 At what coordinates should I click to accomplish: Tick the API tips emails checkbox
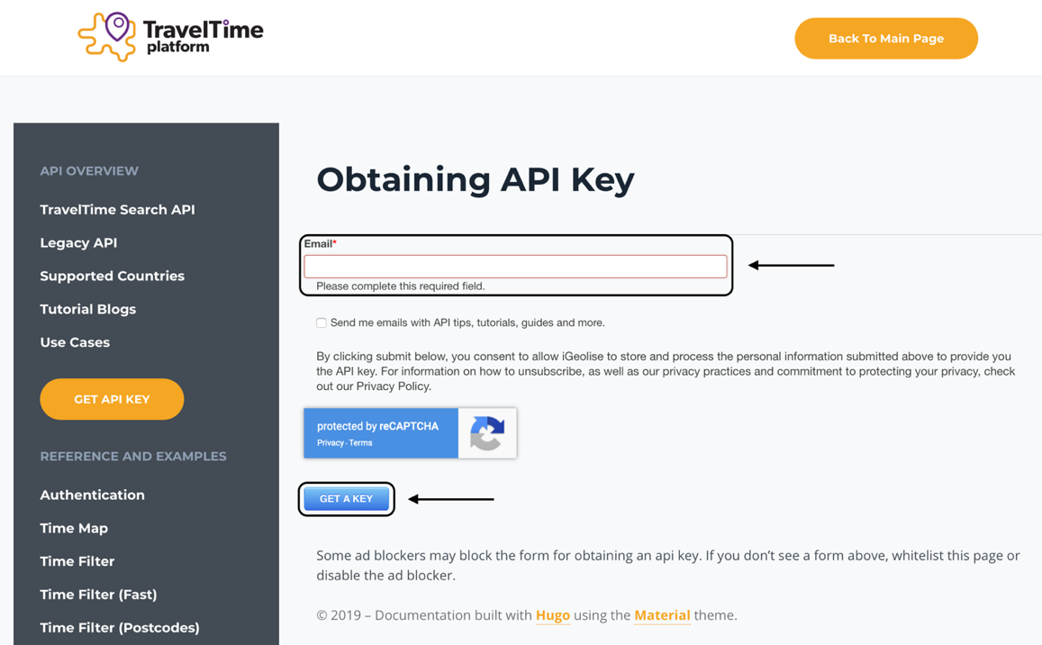pos(321,322)
